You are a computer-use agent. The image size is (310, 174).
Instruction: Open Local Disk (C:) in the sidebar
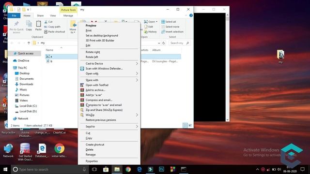[28, 106]
